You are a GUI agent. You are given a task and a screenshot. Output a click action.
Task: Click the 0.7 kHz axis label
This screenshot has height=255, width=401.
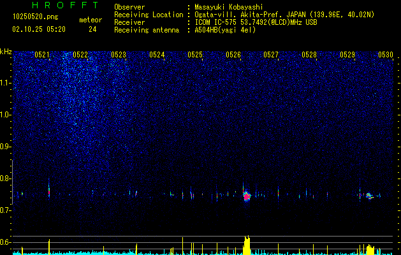(6, 210)
